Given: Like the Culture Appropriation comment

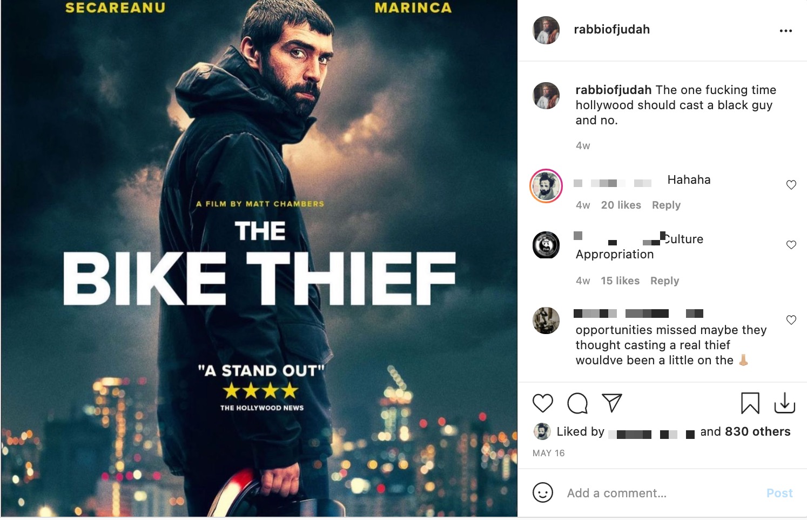Looking at the screenshot, I should click(791, 245).
